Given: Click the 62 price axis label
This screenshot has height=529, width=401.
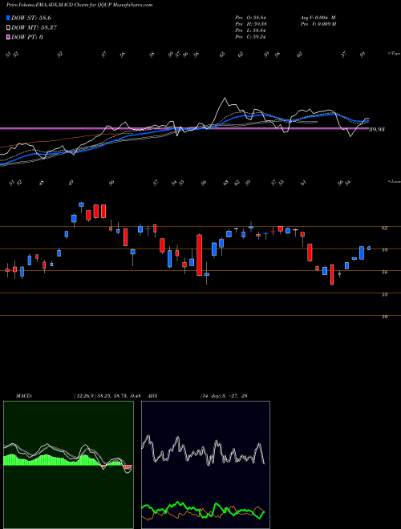Looking at the screenshot, I should click(384, 228).
